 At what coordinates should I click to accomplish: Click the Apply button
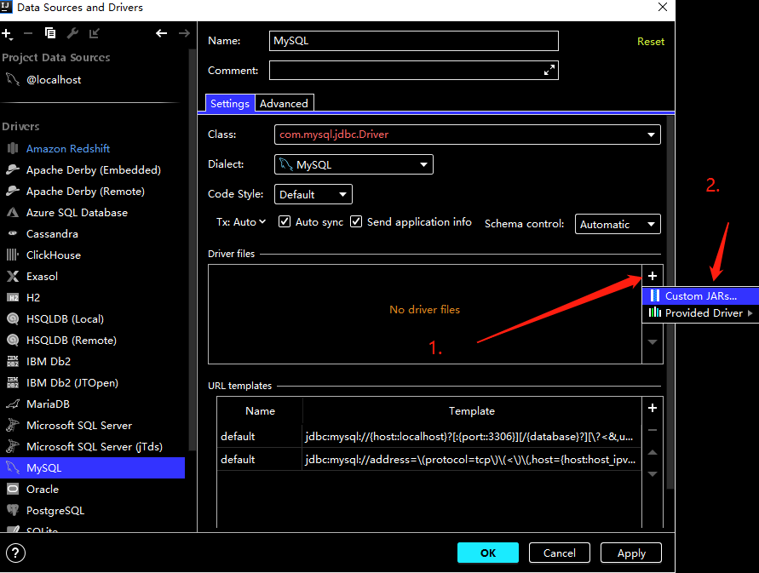coord(630,553)
